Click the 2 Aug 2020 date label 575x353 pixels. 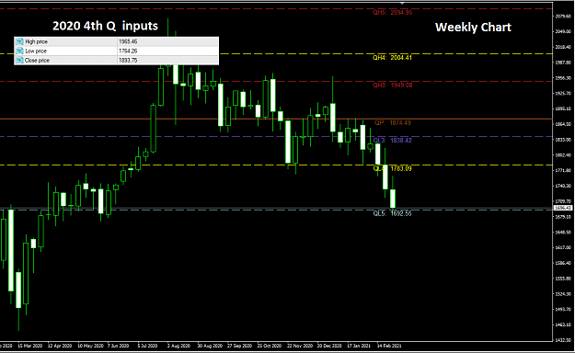pyautogui.click(x=179, y=346)
